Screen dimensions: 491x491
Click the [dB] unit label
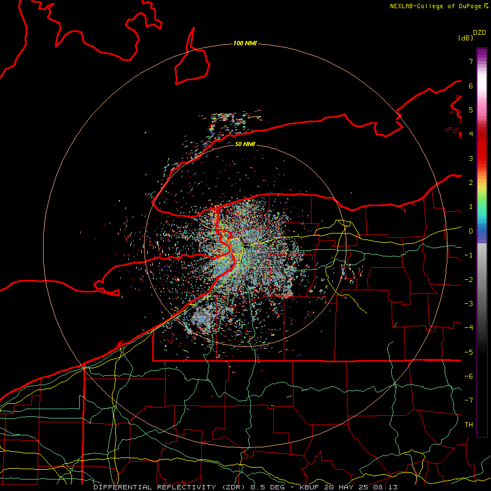(x=466, y=38)
